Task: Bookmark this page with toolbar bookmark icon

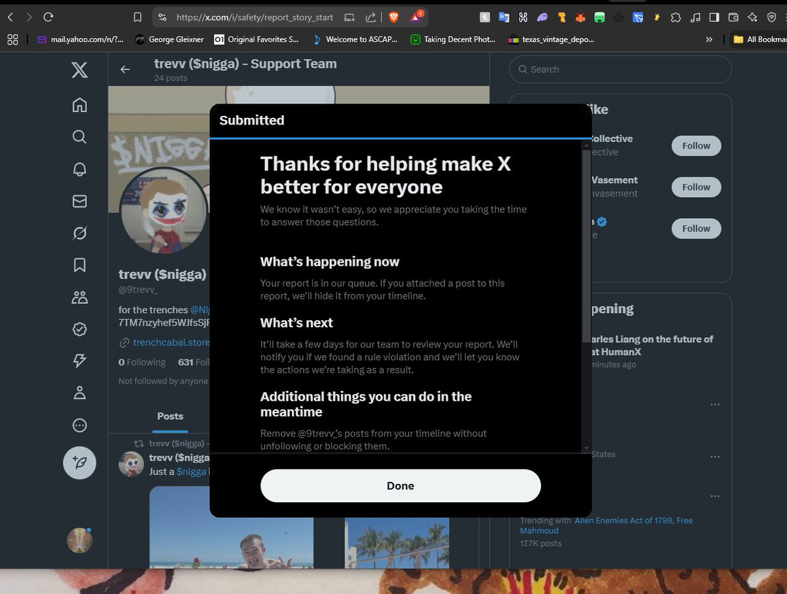Action: pyautogui.click(x=137, y=17)
